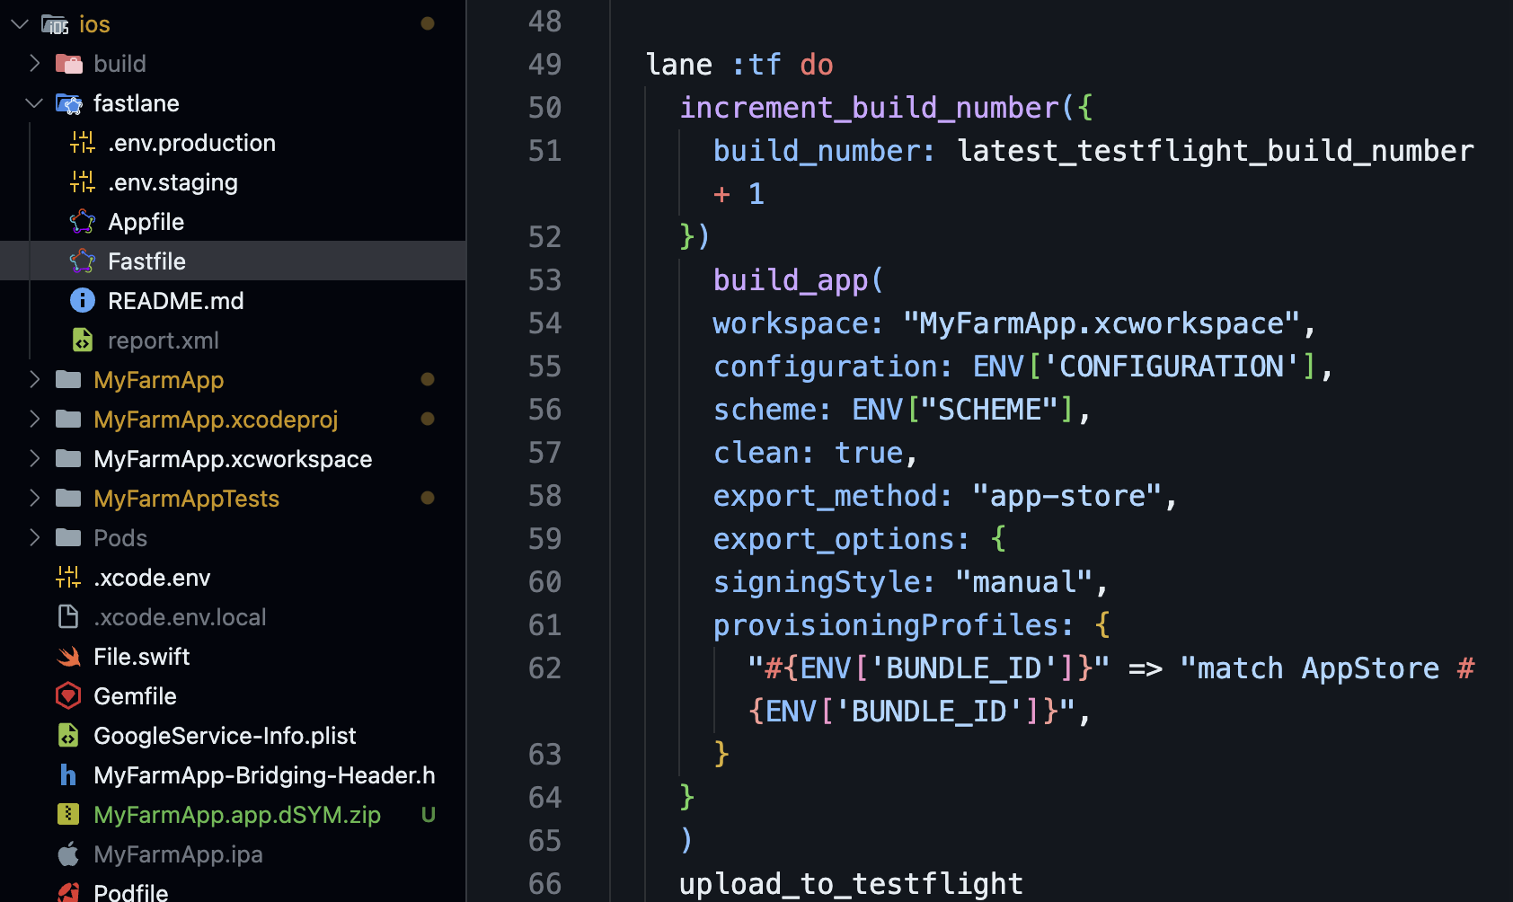Click the header icon of MyFarmApp-Bridging-Header.h
Image resolution: width=1513 pixels, height=902 pixels.
[x=68, y=775]
